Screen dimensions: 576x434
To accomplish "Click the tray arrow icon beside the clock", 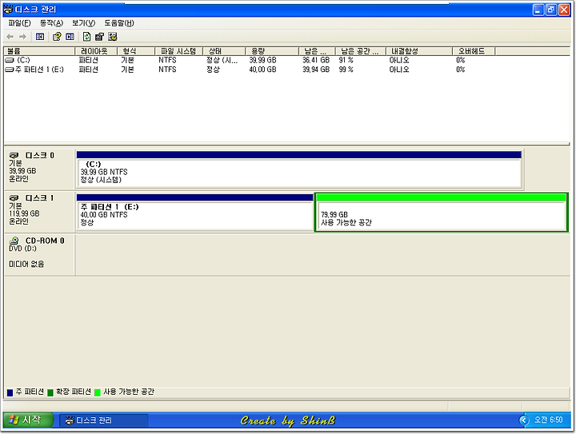I will 524,420.
